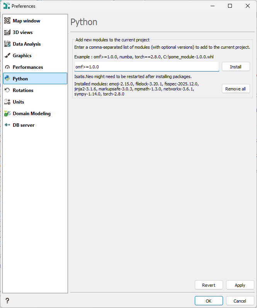The height and width of the screenshot is (308, 257).
Task: Click the DB server icon
Action: point(7,125)
